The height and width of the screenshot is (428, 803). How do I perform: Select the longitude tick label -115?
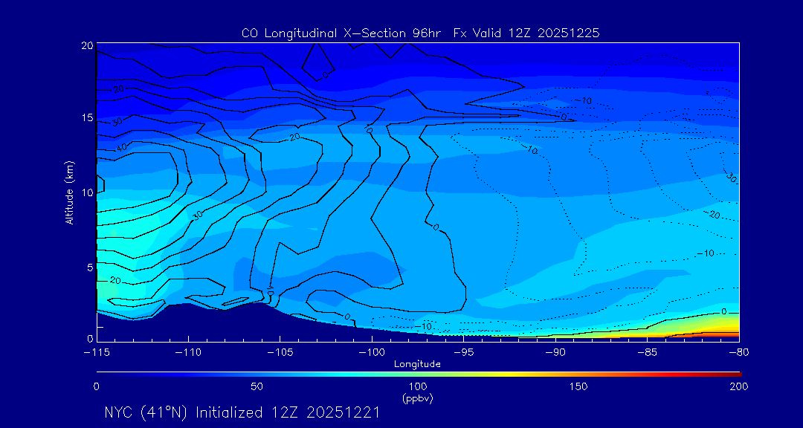(x=96, y=353)
